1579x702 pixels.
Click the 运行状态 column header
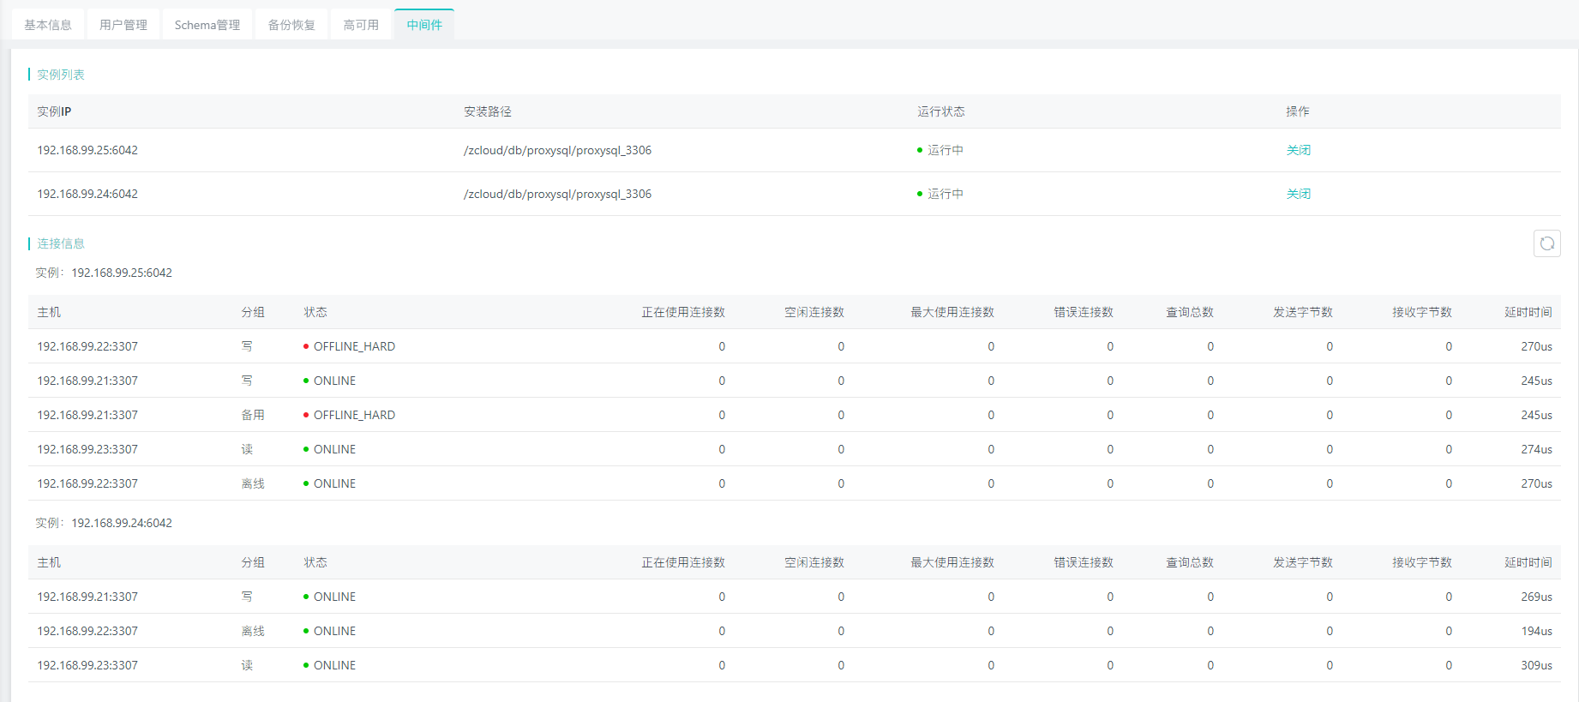[940, 111]
